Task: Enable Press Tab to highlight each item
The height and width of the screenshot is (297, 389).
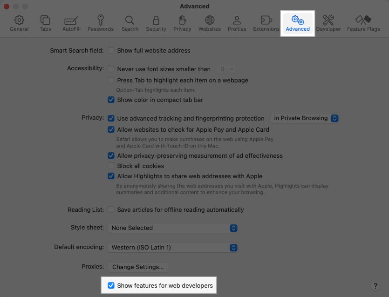Action: pyautogui.click(x=111, y=80)
